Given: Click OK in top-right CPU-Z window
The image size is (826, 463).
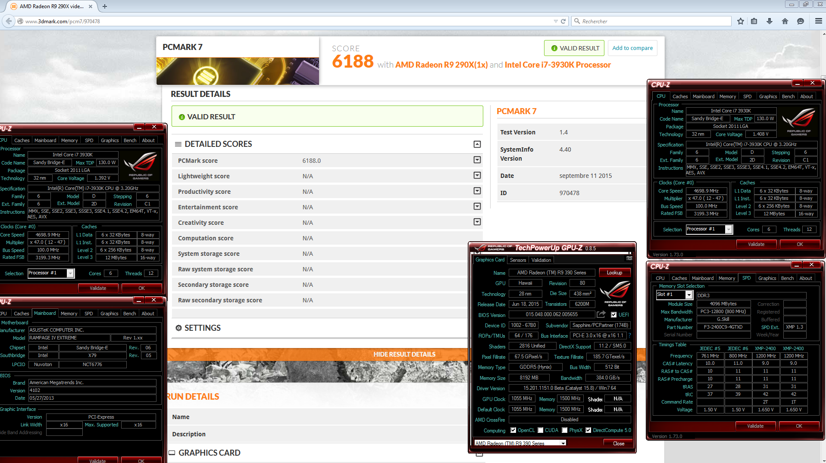Looking at the screenshot, I should coord(800,244).
